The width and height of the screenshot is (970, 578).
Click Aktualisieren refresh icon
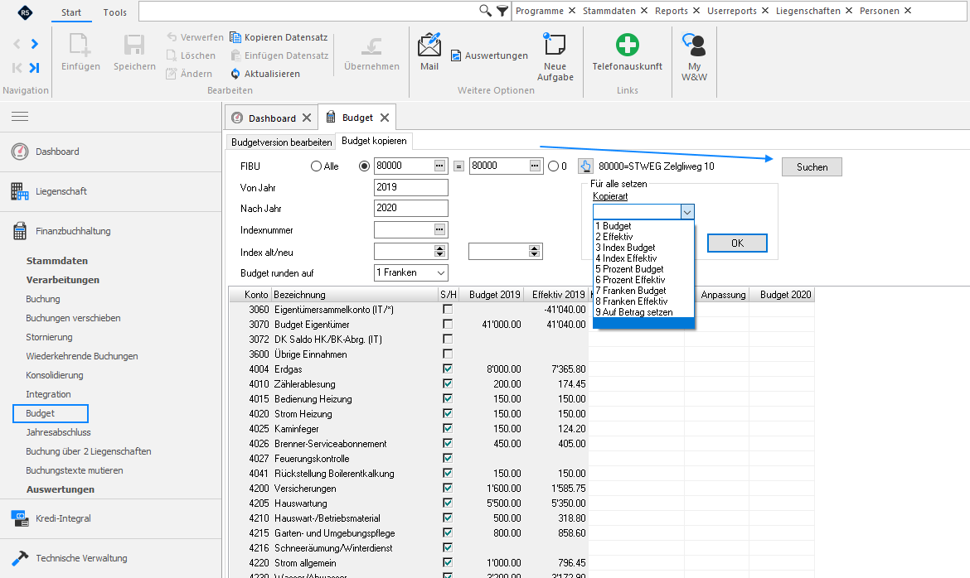235,74
